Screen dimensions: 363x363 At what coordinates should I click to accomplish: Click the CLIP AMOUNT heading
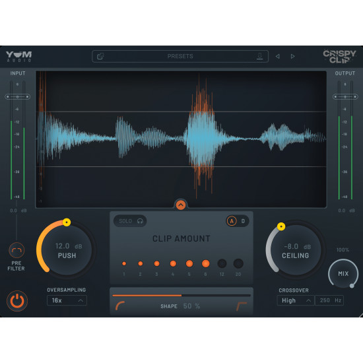point(181,238)
